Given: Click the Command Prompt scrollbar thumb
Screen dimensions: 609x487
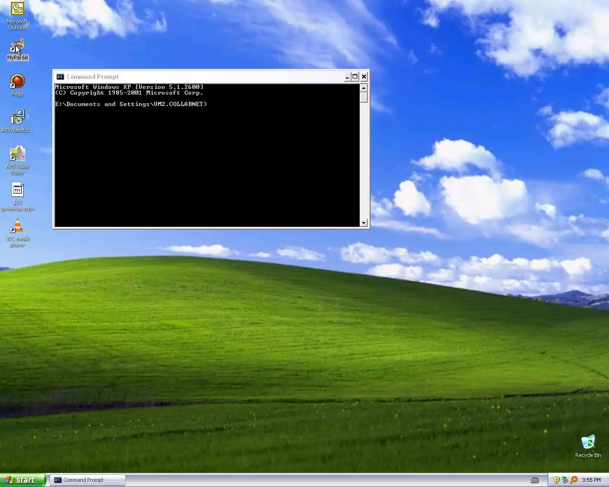Looking at the screenshot, I should [363, 97].
